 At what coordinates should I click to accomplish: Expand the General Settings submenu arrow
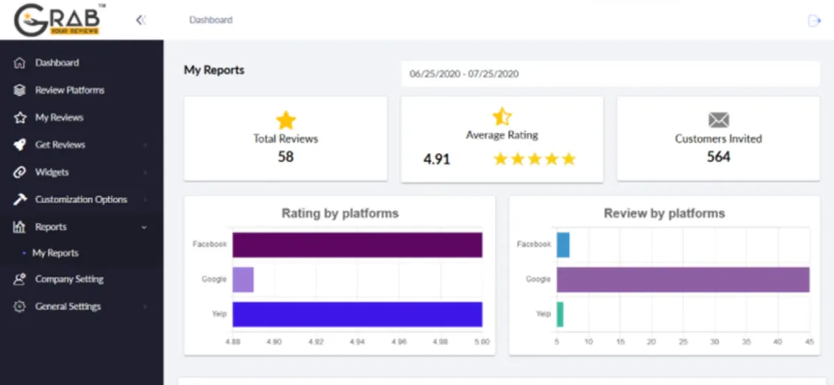point(145,306)
